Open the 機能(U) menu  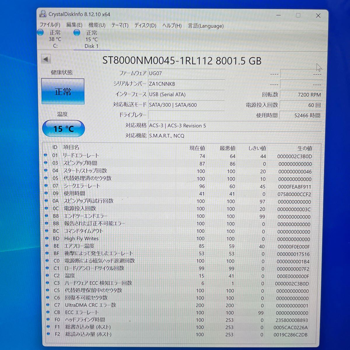click(97, 25)
